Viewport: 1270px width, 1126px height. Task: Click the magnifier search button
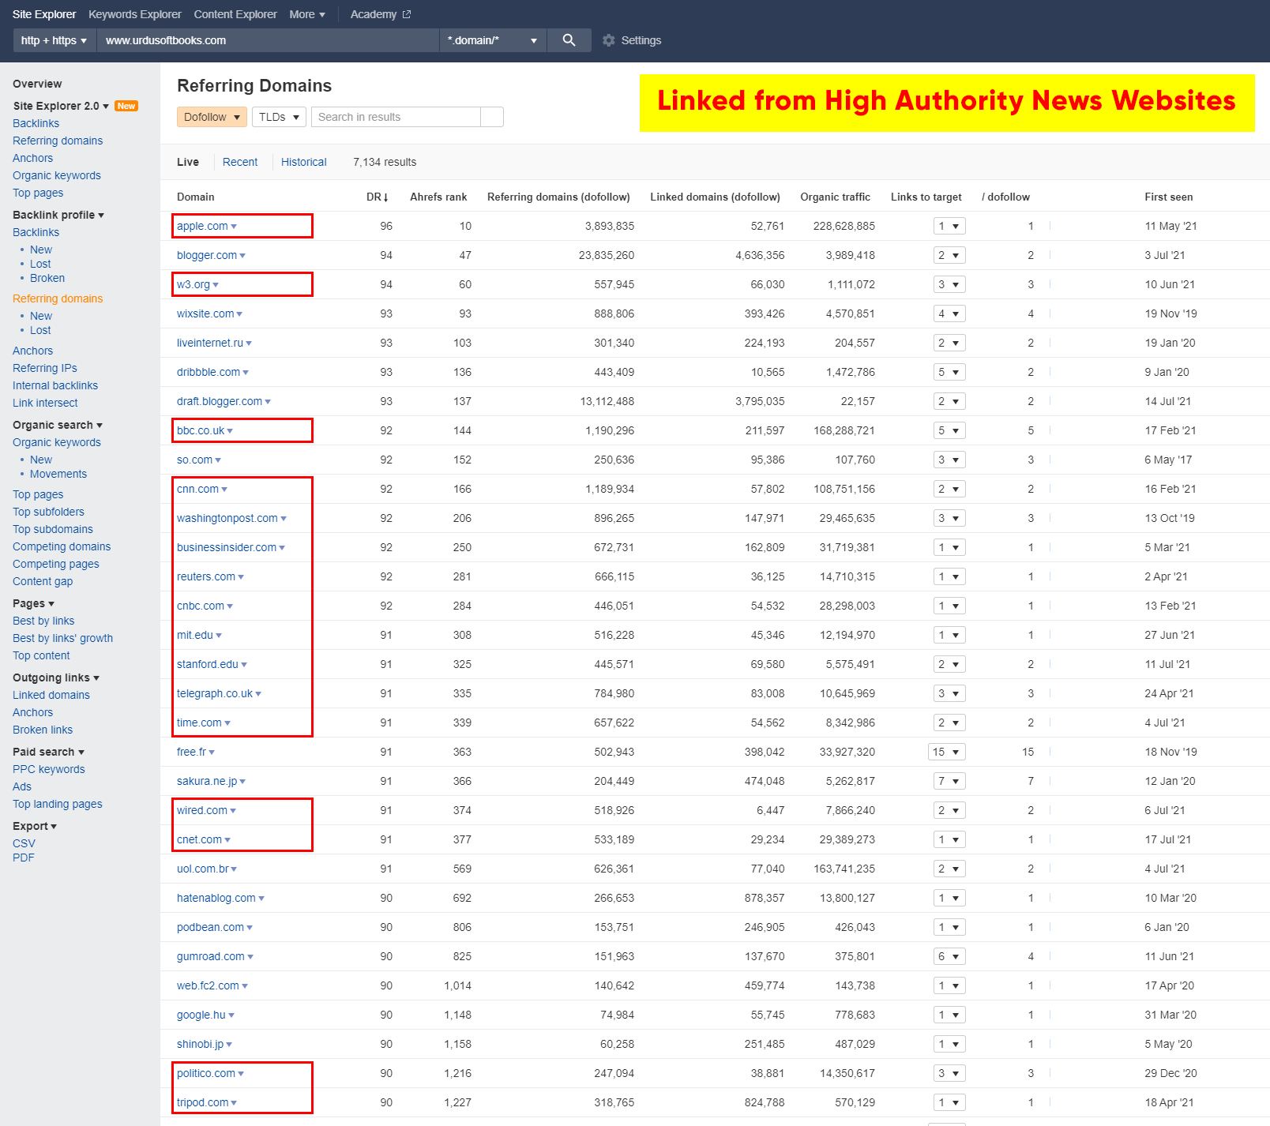pyautogui.click(x=569, y=40)
